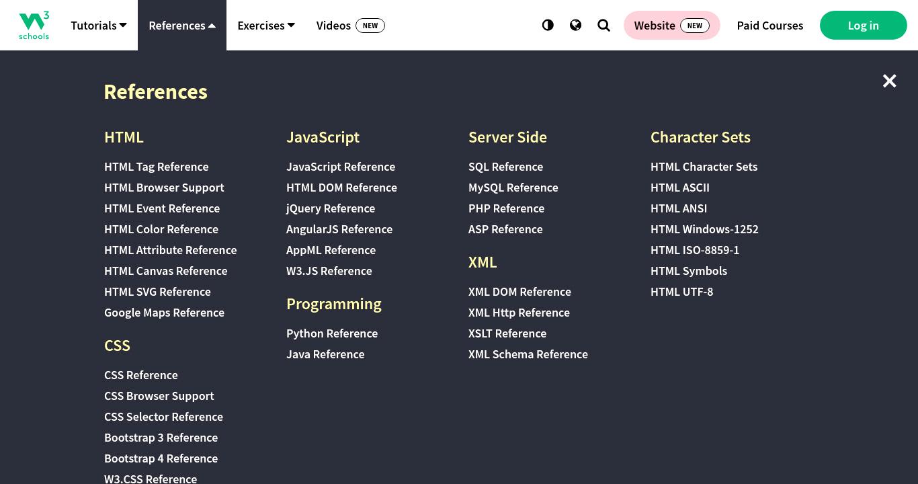This screenshot has width=918, height=484.
Task: Open HTML Canvas Reference
Action: tap(166, 271)
